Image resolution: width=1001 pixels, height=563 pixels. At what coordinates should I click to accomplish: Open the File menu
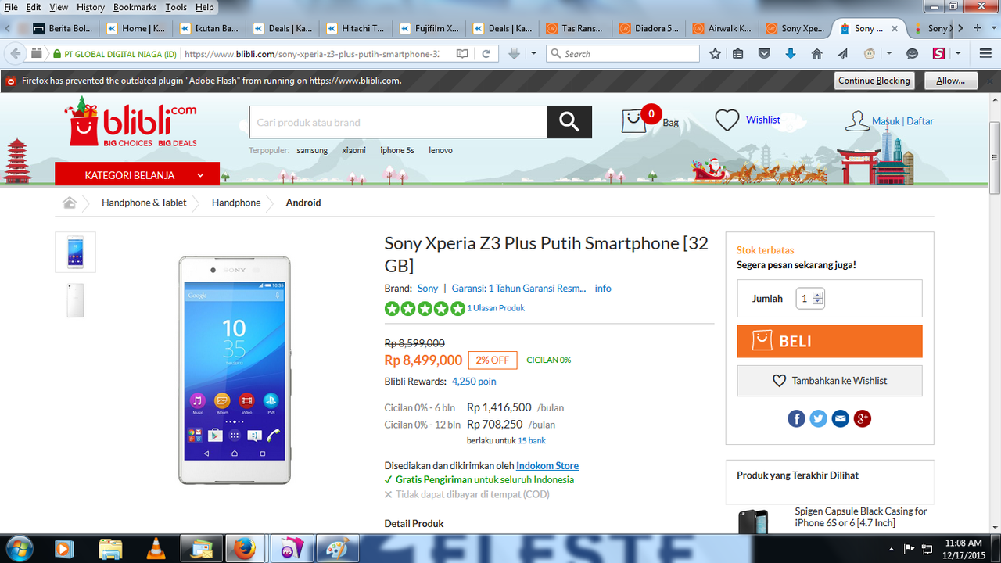pyautogui.click(x=11, y=7)
